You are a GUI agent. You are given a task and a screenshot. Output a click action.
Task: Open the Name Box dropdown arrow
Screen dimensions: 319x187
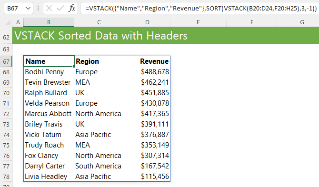[x=28, y=9]
